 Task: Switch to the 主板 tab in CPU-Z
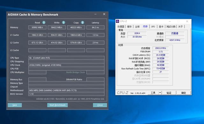(x=137, y=27)
